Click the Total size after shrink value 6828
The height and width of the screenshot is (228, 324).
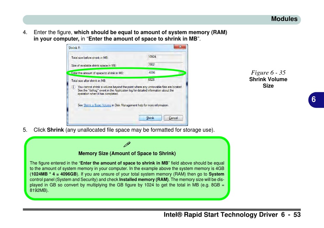(151, 80)
